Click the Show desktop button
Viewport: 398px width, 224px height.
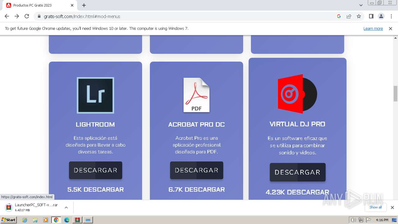coord(394,220)
